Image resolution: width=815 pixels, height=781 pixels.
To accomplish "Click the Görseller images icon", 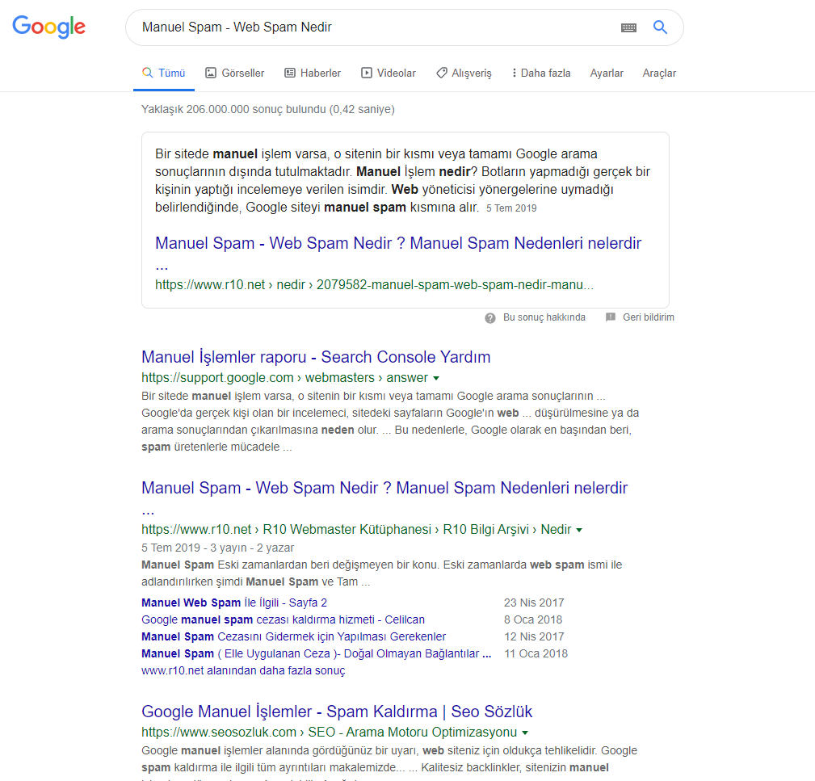I will [211, 73].
